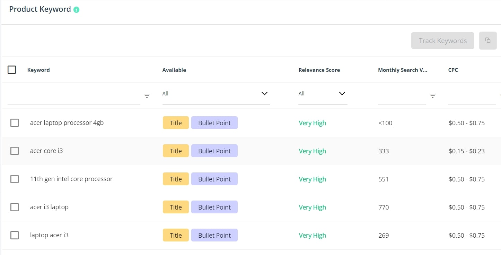Select the 11th gen intel core processor checkbox

[x=15, y=179]
